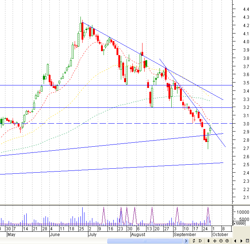
Task: Click date label '8' under October
Action: (x=223, y=229)
